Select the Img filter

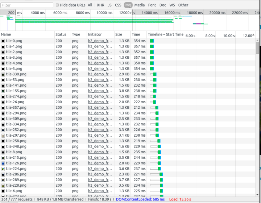click(128, 5)
